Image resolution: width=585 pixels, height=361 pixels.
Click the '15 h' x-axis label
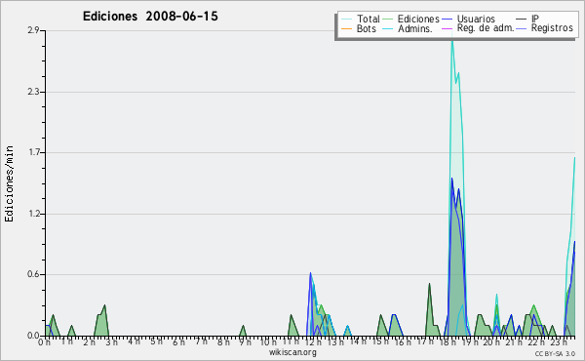pos(380,341)
